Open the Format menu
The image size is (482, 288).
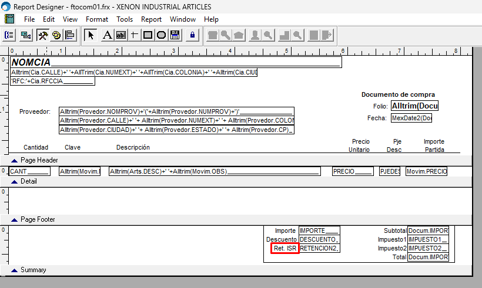pyautogui.click(x=97, y=19)
